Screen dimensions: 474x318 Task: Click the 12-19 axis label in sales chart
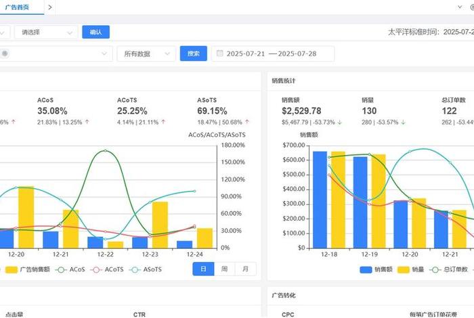pyautogui.click(x=370, y=254)
